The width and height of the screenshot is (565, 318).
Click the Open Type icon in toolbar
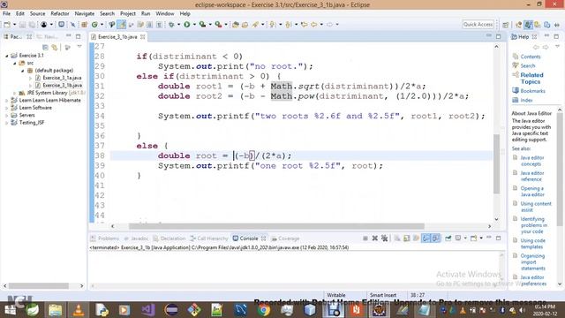pyautogui.click(x=236, y=25)
